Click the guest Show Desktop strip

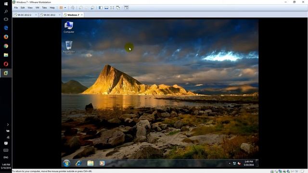pos(257,163)
